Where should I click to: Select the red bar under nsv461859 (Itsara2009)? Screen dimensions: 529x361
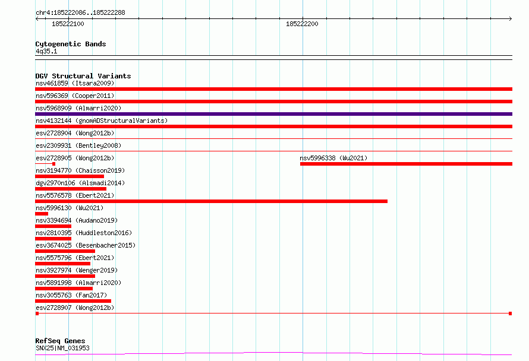click(273, 89)
